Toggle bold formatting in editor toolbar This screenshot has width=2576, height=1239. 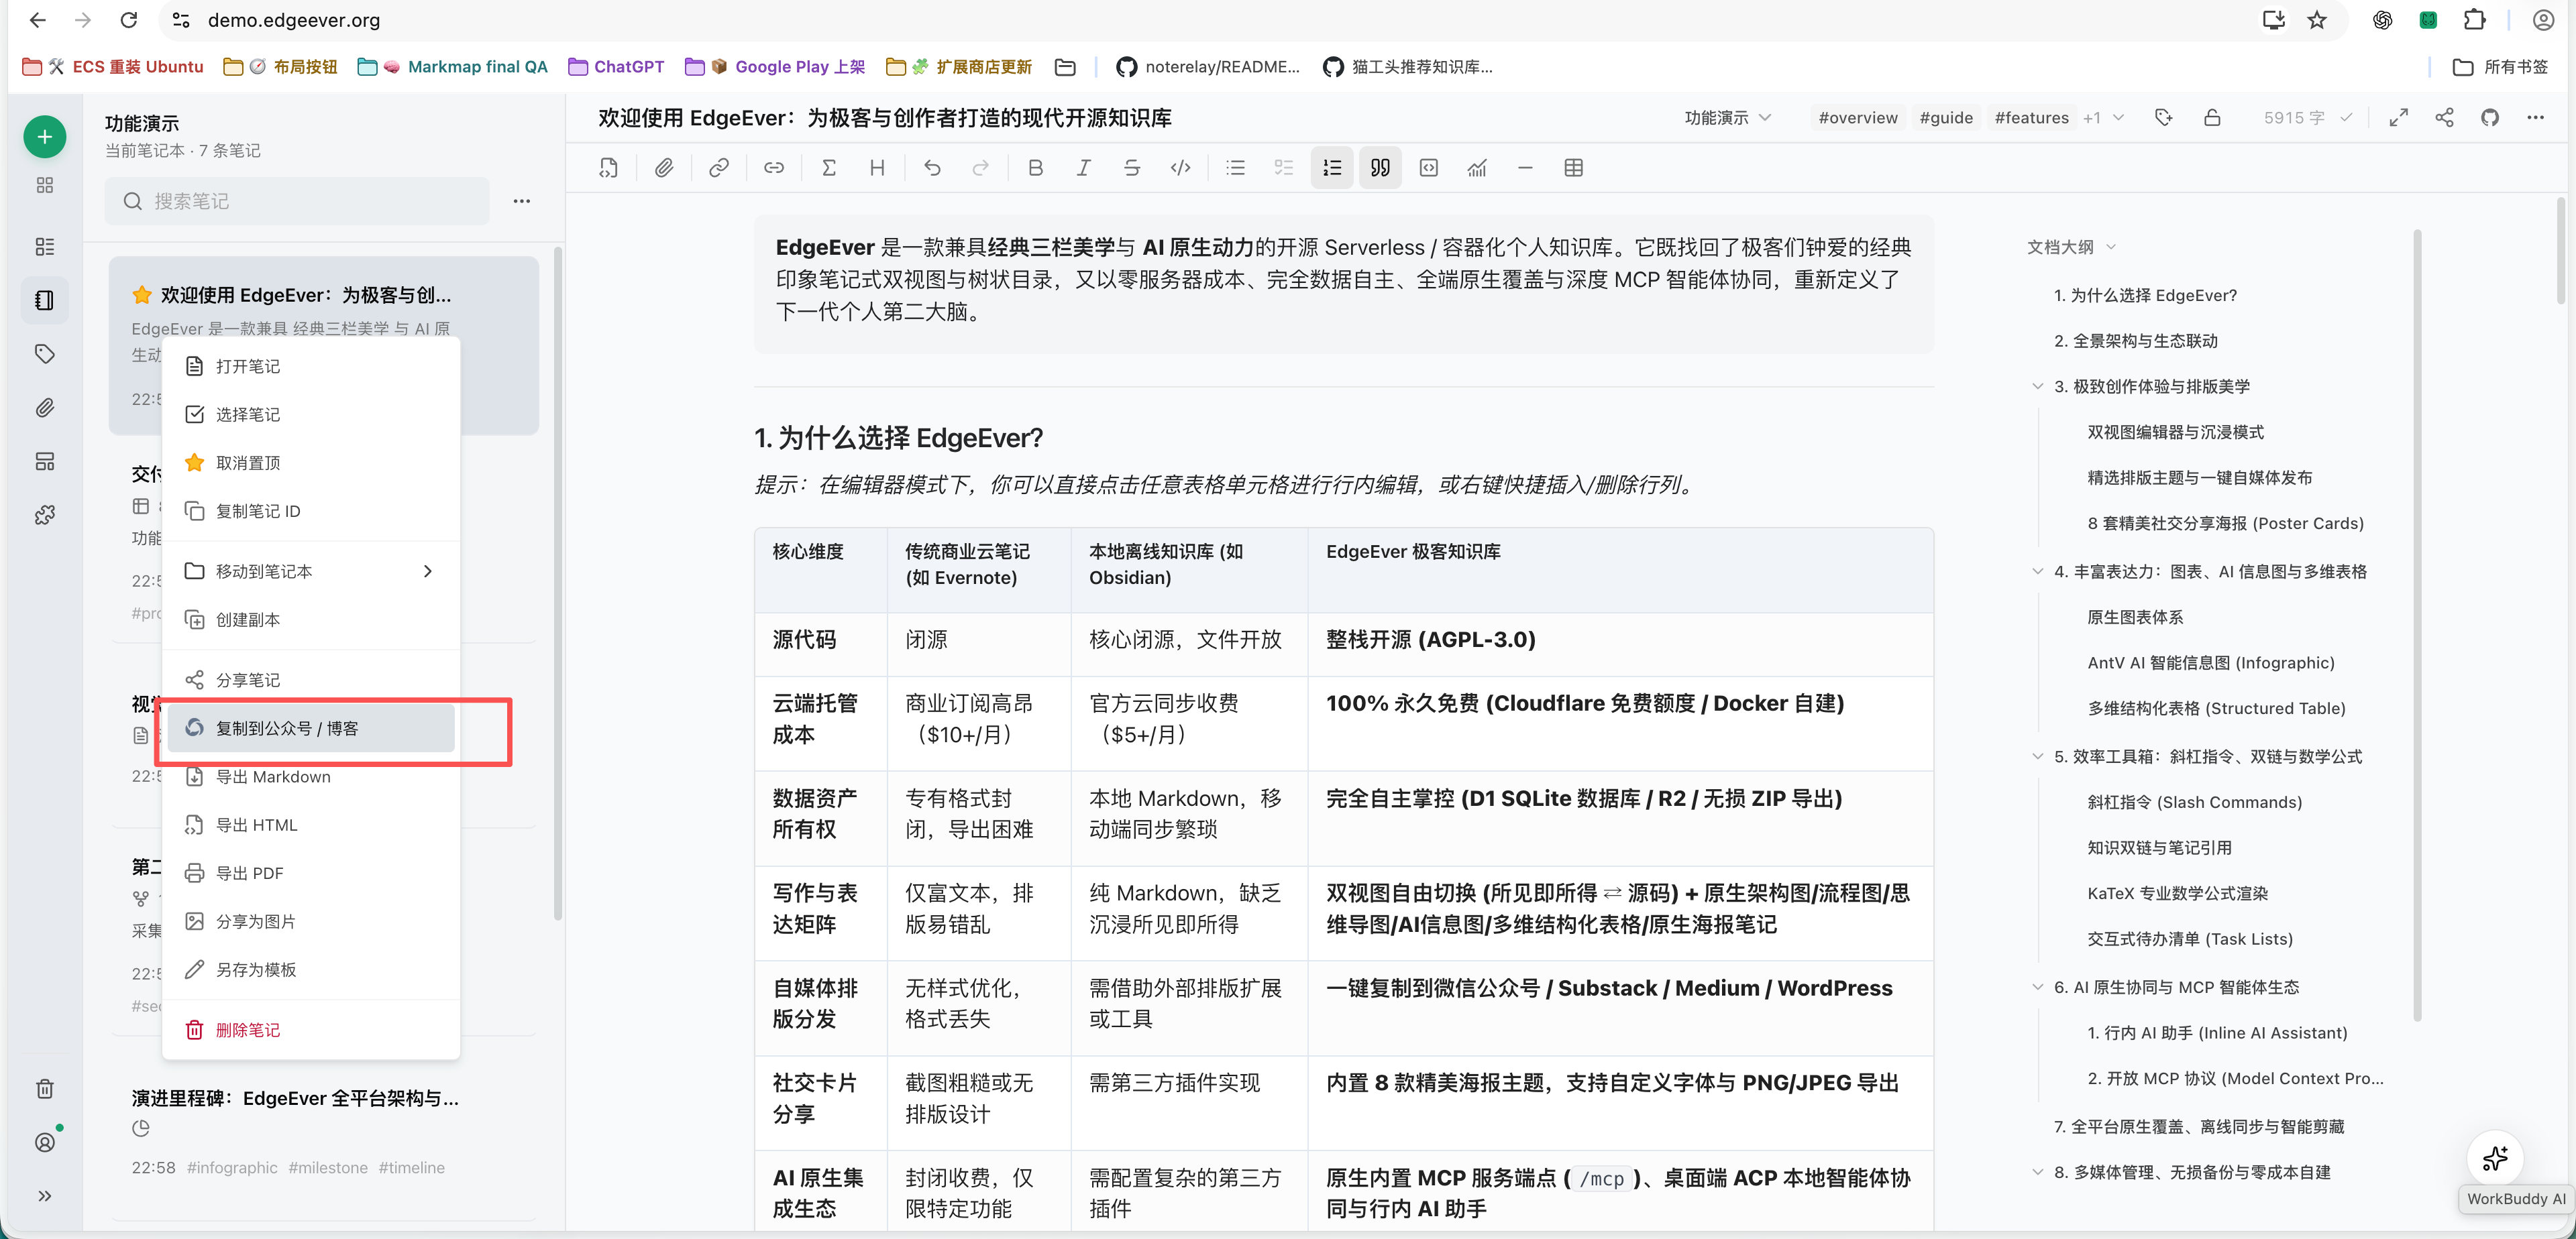(1035, 168)
